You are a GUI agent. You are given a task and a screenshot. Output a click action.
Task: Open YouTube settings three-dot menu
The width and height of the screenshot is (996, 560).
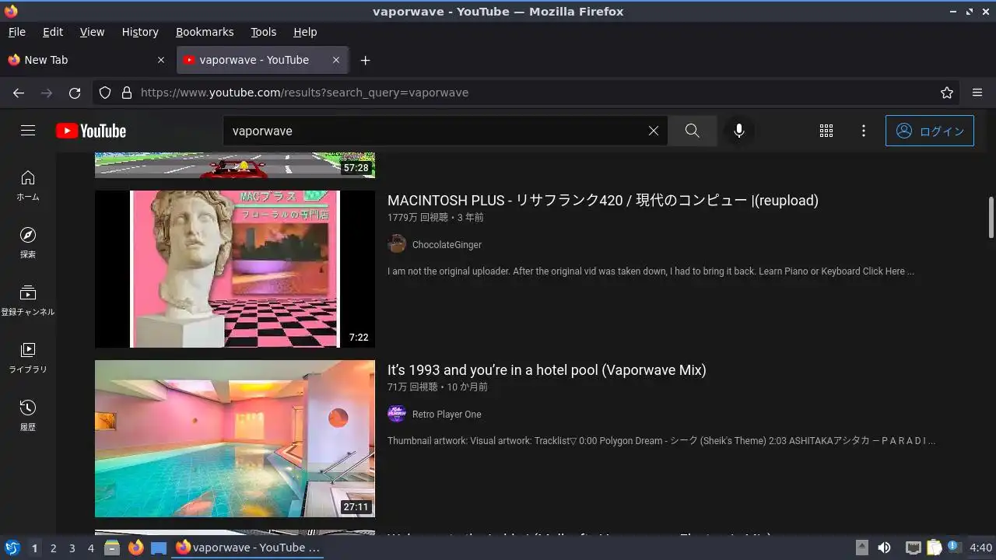tap(864, 131)
